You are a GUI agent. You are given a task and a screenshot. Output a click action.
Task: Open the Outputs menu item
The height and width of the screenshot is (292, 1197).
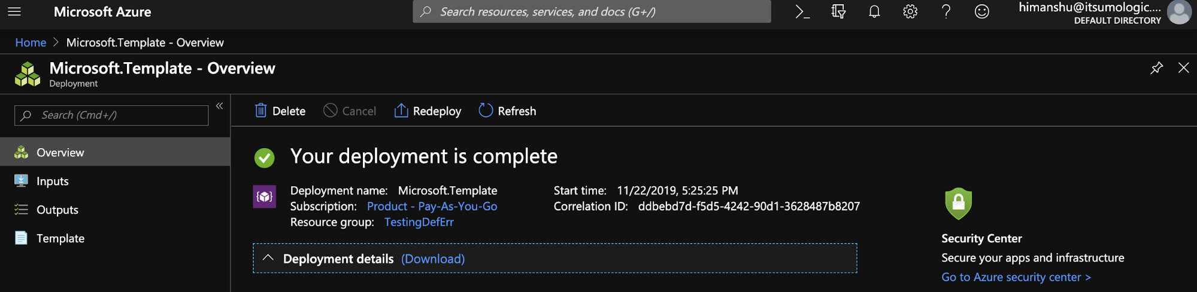(57, 210)
